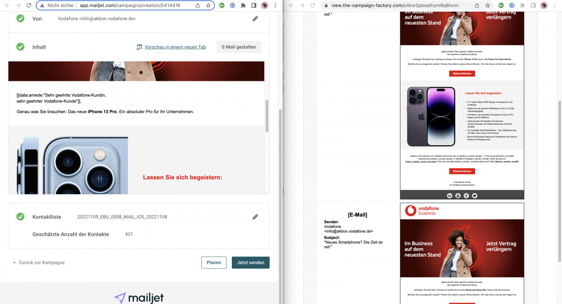Click the Mailjet logo in the footer
562x304 pixels.
pos(139,297)
